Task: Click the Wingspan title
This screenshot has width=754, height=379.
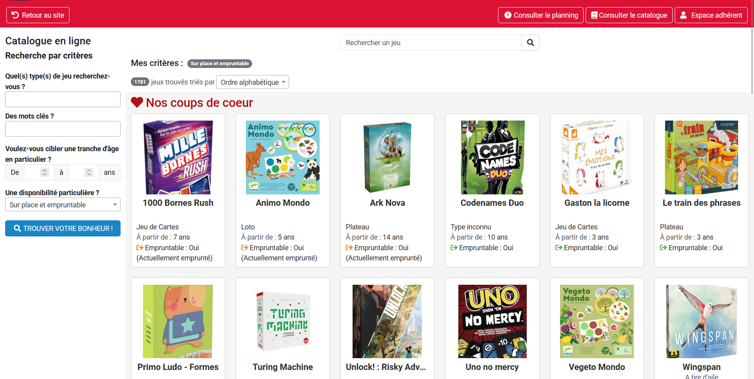Action: [701, 367]
